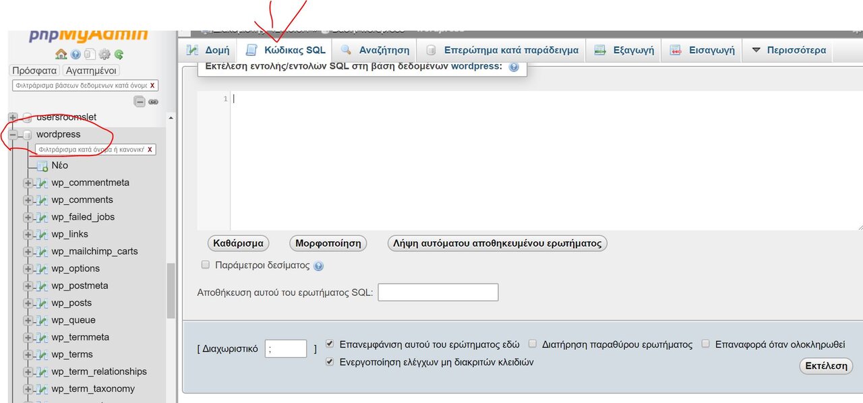Click navigation panel scroll-up arrow

pos(171,117)
